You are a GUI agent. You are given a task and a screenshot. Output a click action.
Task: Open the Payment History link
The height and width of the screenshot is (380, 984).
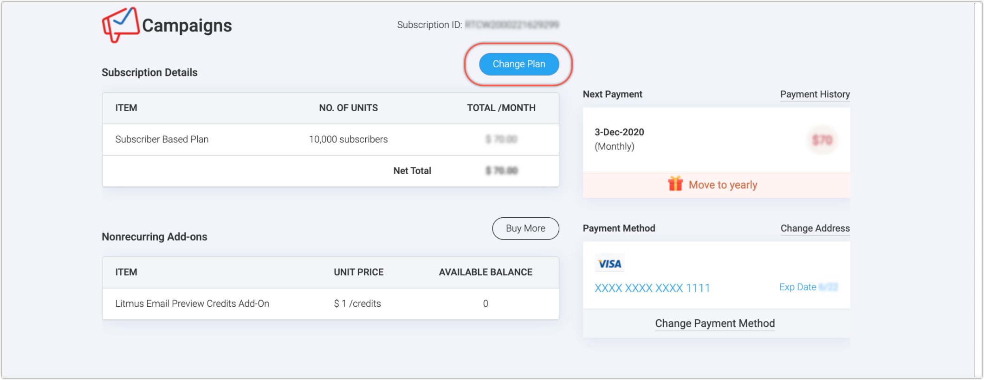click(815, 95)
